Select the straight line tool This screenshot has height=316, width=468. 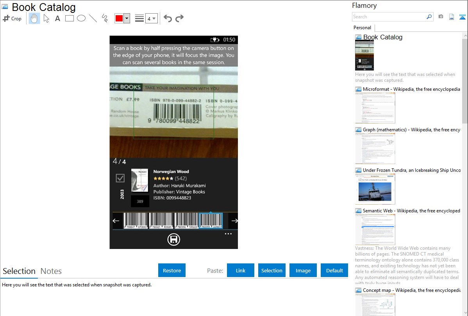(x=93, y=18)
